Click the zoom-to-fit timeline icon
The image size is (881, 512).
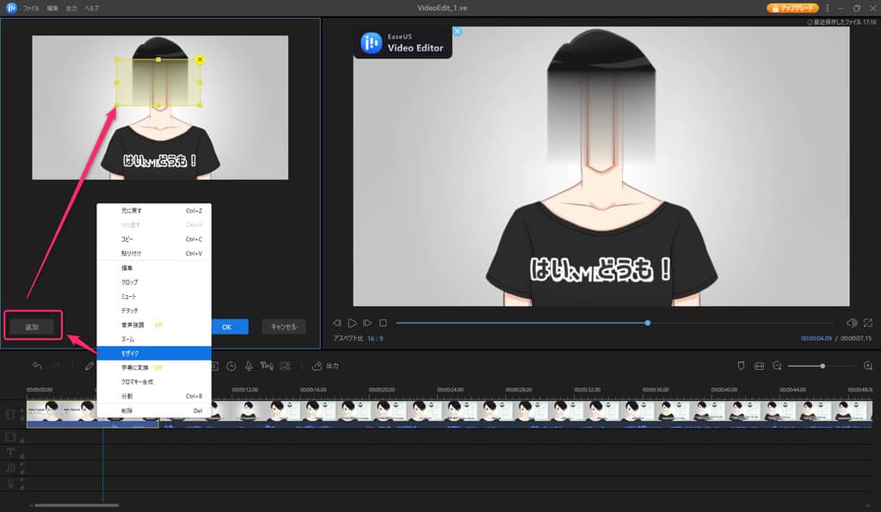click(759, 366)
